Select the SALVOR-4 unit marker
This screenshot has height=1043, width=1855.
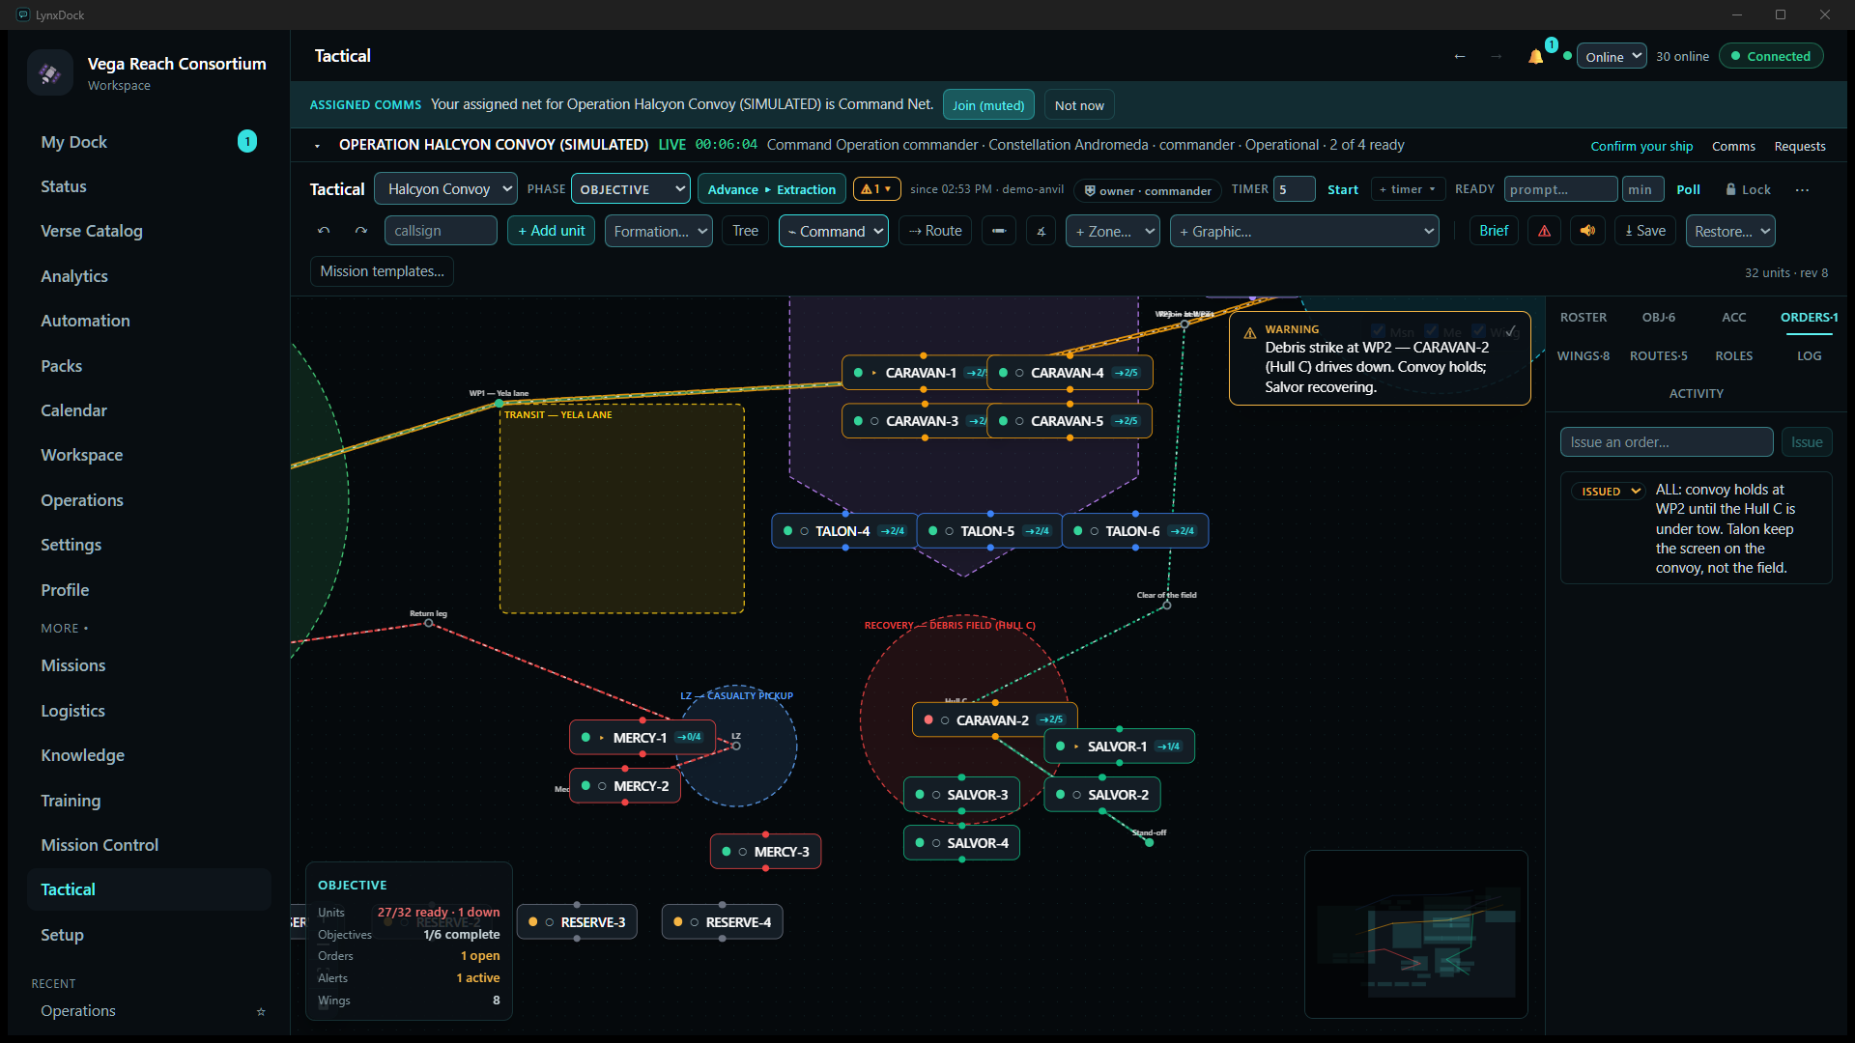pyautogui.click(x=961, y=843)
